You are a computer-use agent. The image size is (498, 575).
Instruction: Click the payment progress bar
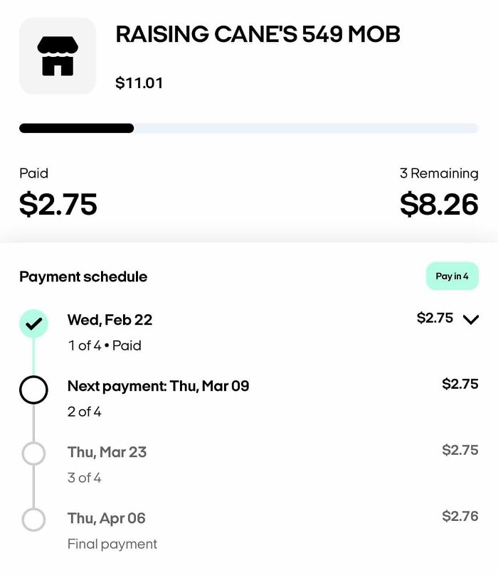point(249,128)
